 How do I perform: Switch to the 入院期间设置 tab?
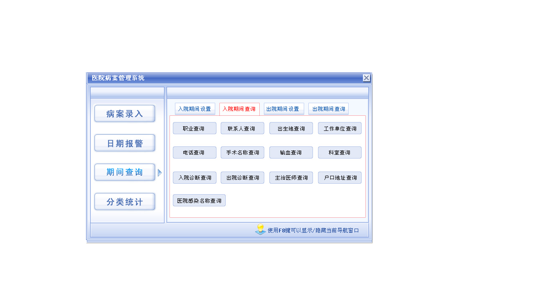195,108
